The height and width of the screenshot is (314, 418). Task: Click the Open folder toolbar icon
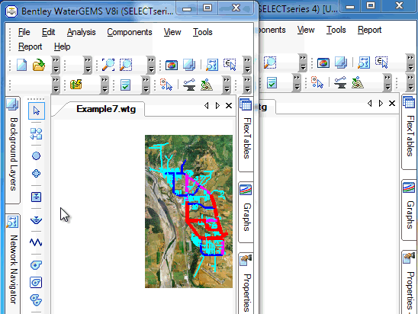click(39, 65)
